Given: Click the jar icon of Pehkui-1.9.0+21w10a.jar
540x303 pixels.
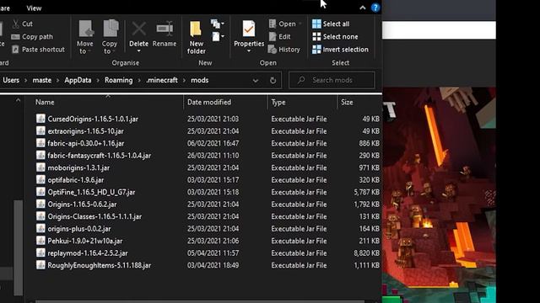Looking at the screenshot, I should (x=40, y=241).
